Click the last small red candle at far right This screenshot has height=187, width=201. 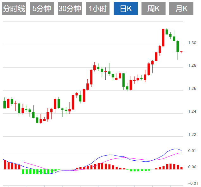pos(181,52)
